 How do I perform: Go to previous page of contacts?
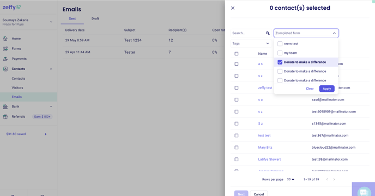point(327,179)
